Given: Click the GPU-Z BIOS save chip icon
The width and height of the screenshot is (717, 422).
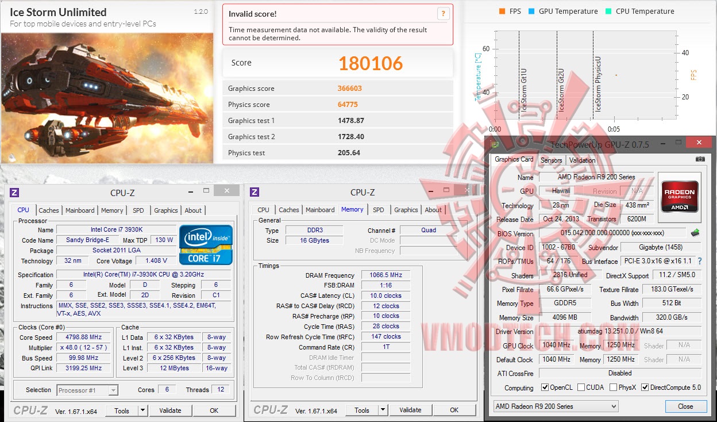Looking at the screenshot, I should tap(695, 233).
